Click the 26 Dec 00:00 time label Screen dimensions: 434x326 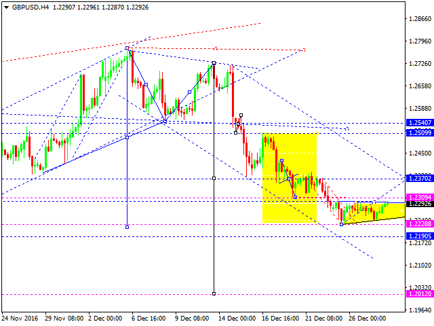point(368,319)
